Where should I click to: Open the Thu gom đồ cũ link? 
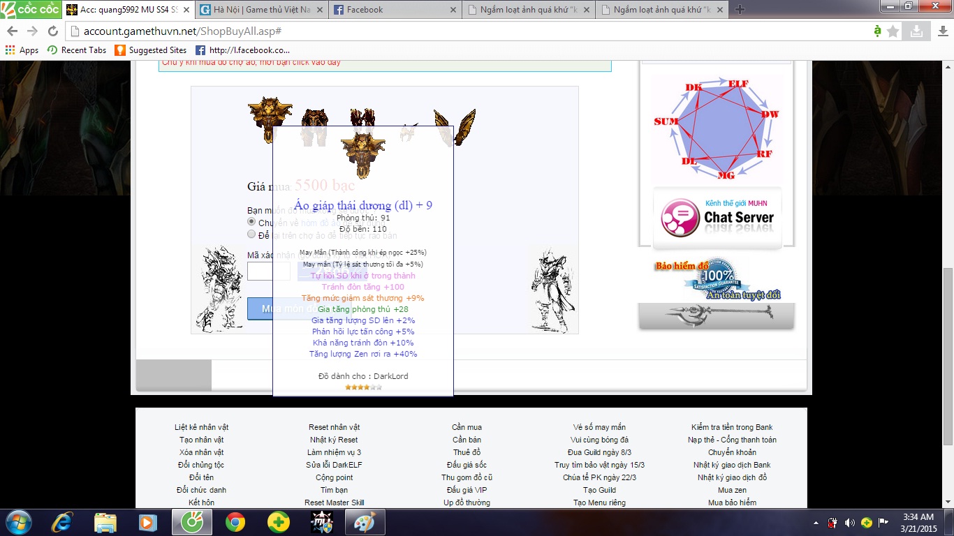[x=467, y=477]
